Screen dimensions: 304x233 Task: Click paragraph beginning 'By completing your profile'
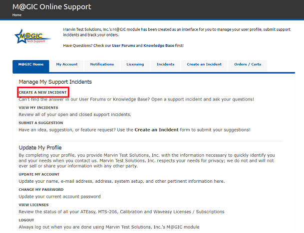point(147,161)
